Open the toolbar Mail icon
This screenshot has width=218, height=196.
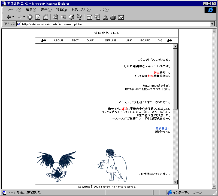[x=97, y=17]
